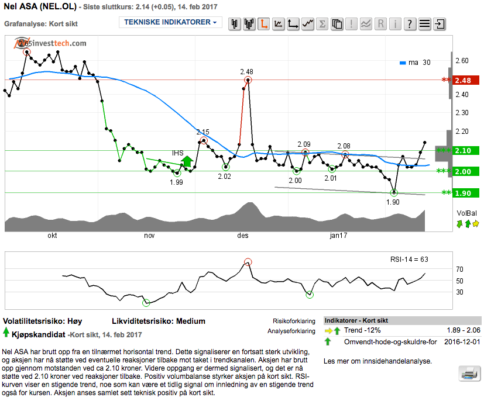Click the R toolbar icon

pos(380,24)
